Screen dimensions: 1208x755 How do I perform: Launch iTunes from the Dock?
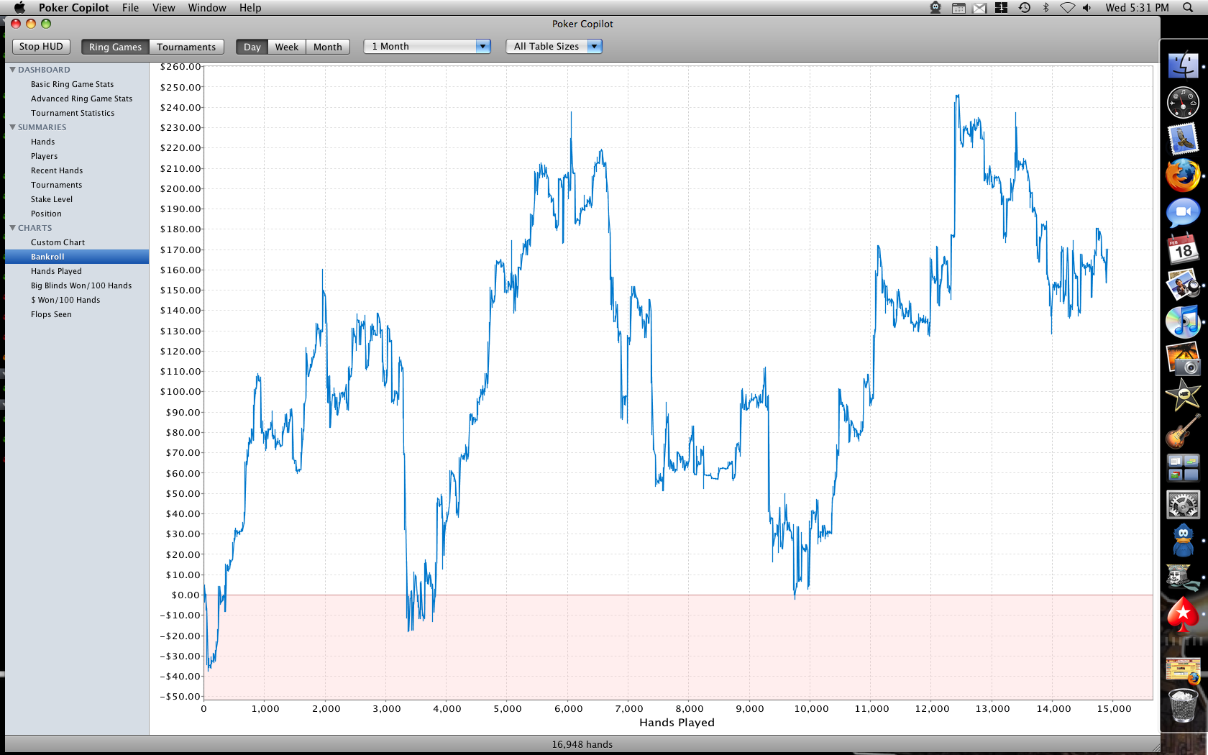coord(1183,321)
